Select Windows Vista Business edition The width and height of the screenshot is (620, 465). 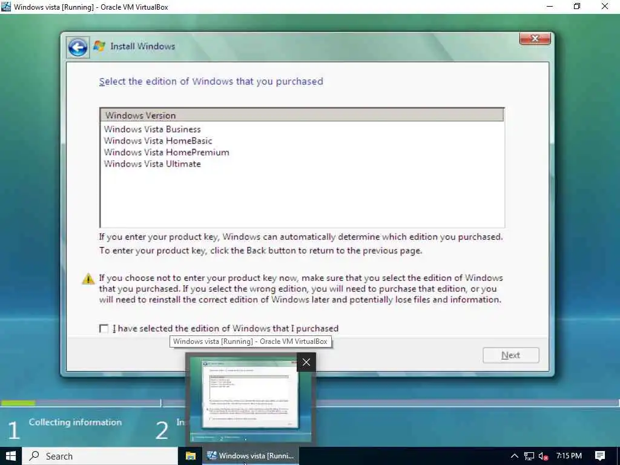[152, 130]
